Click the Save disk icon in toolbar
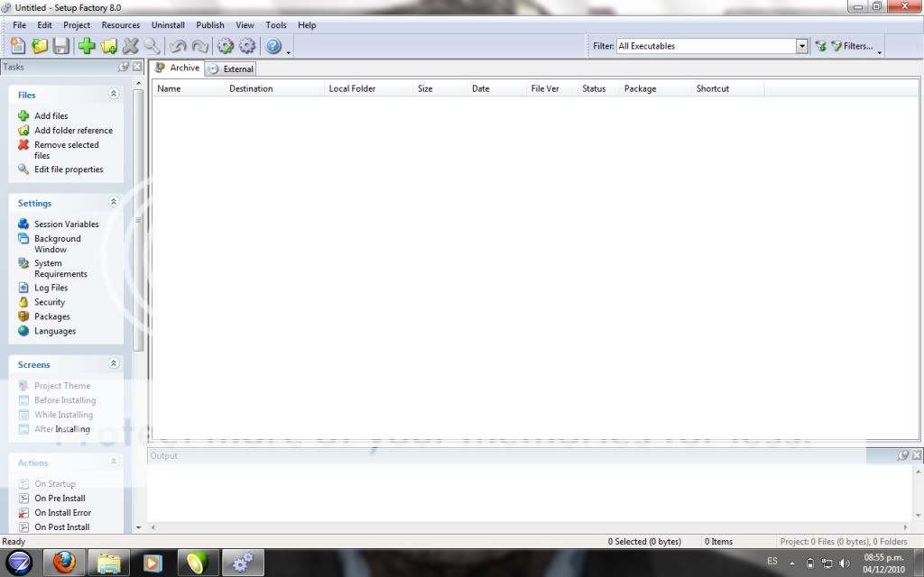The image size is (924, 577). 61,46
